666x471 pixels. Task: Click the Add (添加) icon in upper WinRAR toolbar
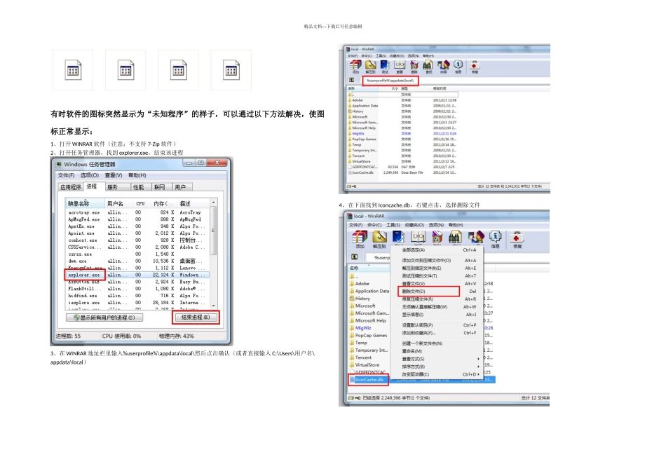(x=355, y=67)
